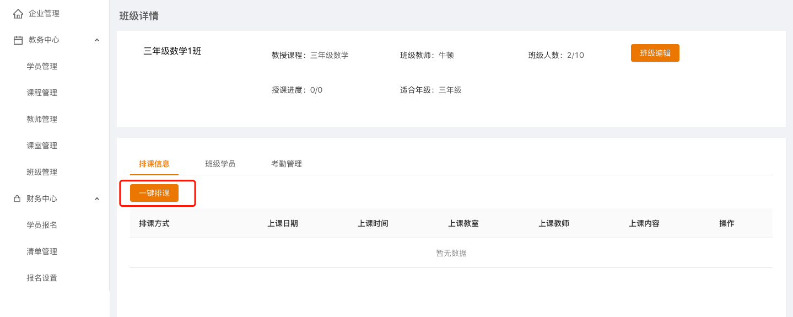Go to 课程管理 in the sidebar
The height and width of the screenshot is (317, 793).
pos(42,93)
